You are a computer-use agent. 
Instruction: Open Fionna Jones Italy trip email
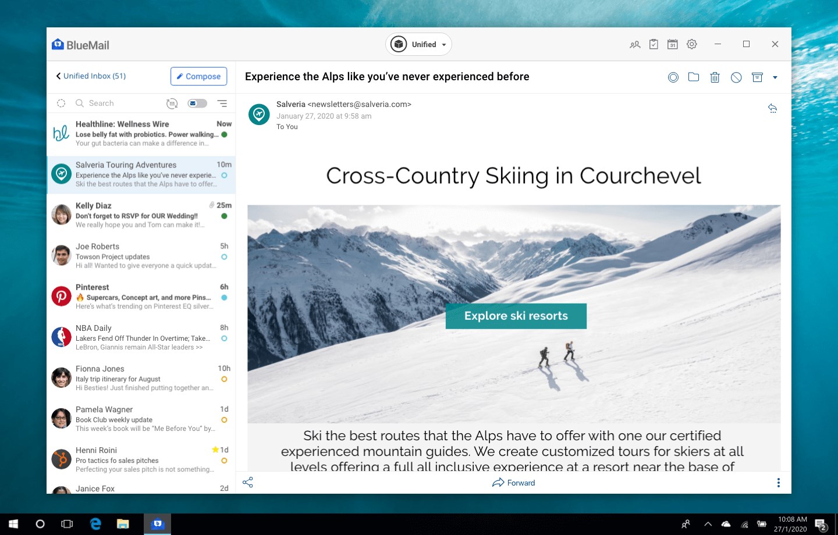[141, 378]
